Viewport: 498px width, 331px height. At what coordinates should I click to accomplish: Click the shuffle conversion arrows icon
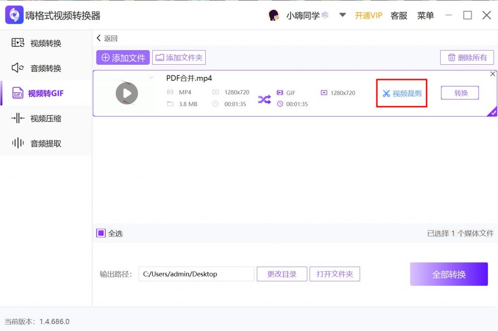click(264, 100)
